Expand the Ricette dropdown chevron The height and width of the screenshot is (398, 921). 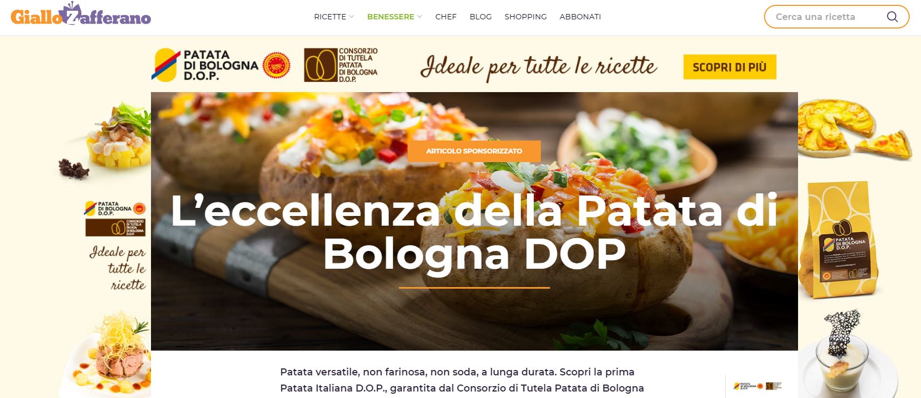tap(352, 17)
